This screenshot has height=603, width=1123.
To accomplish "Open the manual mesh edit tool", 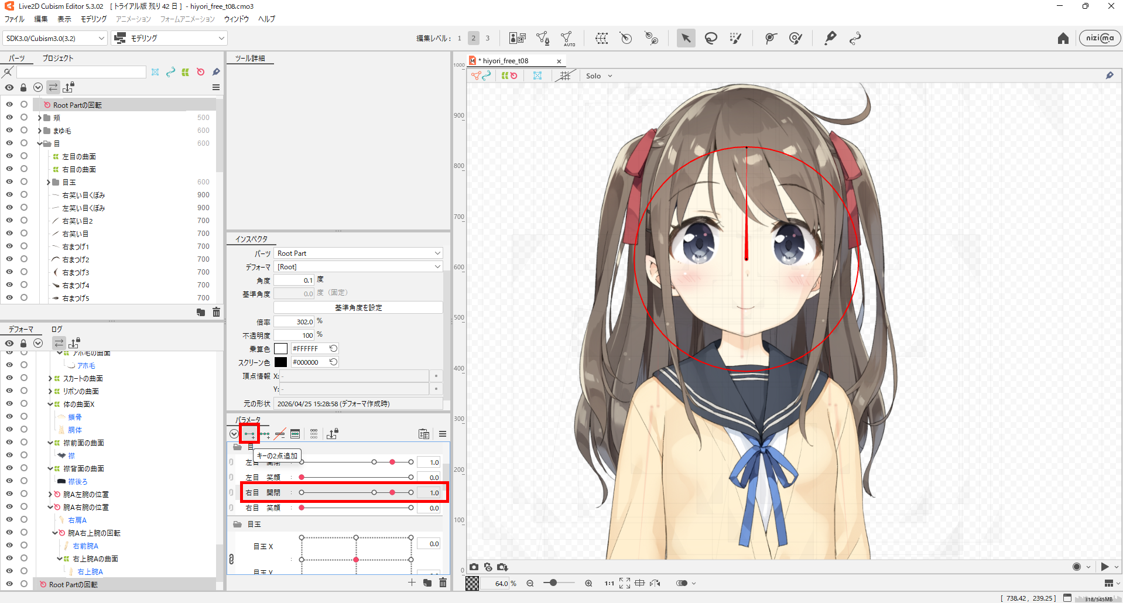I will [543, 39].
